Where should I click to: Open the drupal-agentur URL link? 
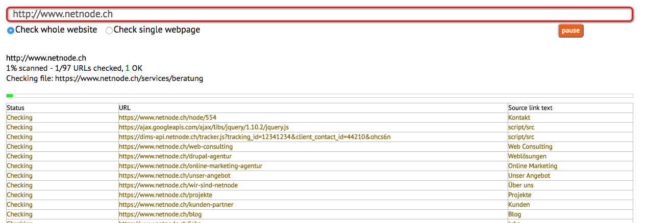[175, 156]
